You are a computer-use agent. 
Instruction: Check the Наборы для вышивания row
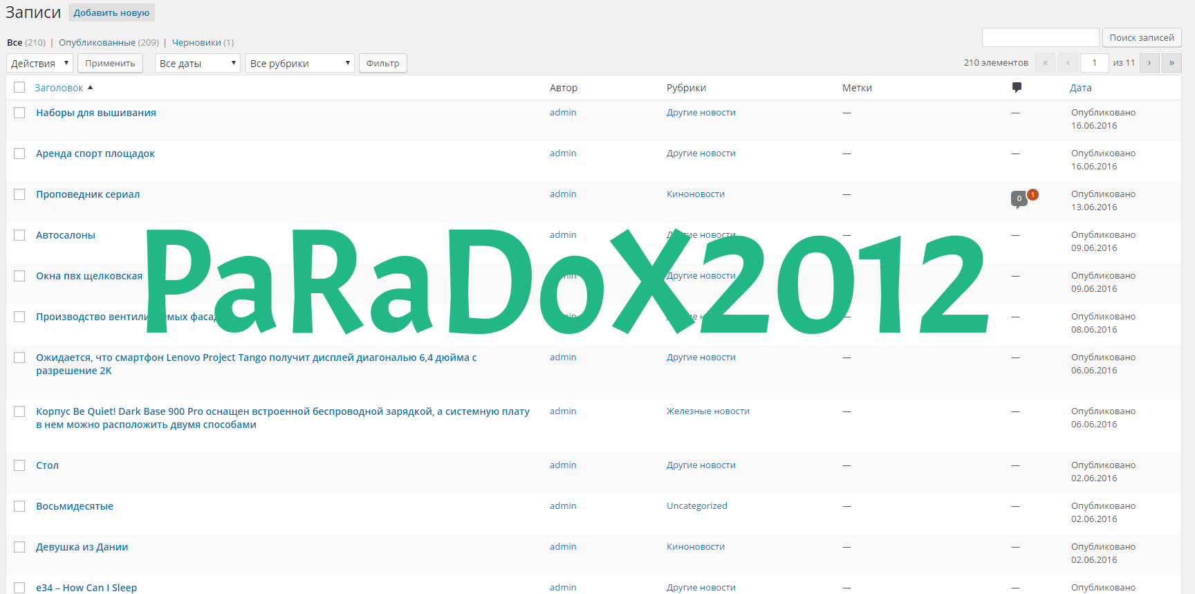pos(19,113)
